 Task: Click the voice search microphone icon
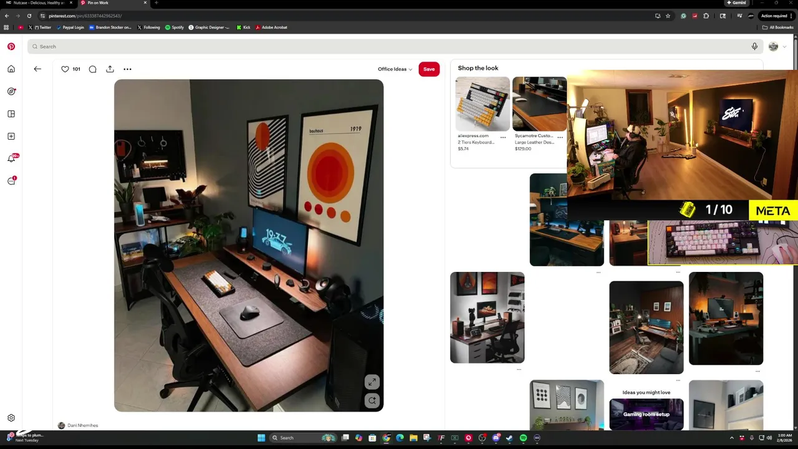(754, 46)
